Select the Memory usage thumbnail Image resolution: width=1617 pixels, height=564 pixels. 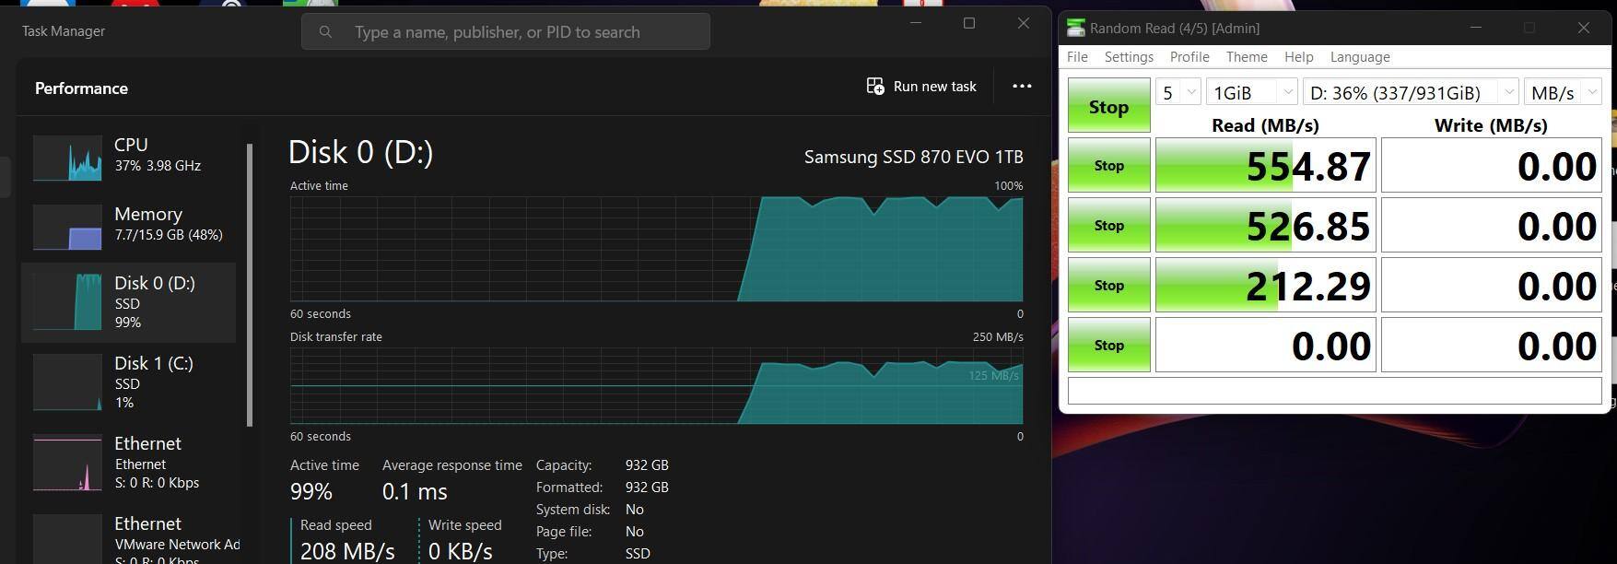(x=67, y=227)
